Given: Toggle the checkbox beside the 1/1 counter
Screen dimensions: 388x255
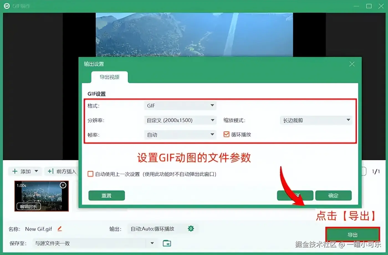Looking at the screenshot, I should [364, 171].
